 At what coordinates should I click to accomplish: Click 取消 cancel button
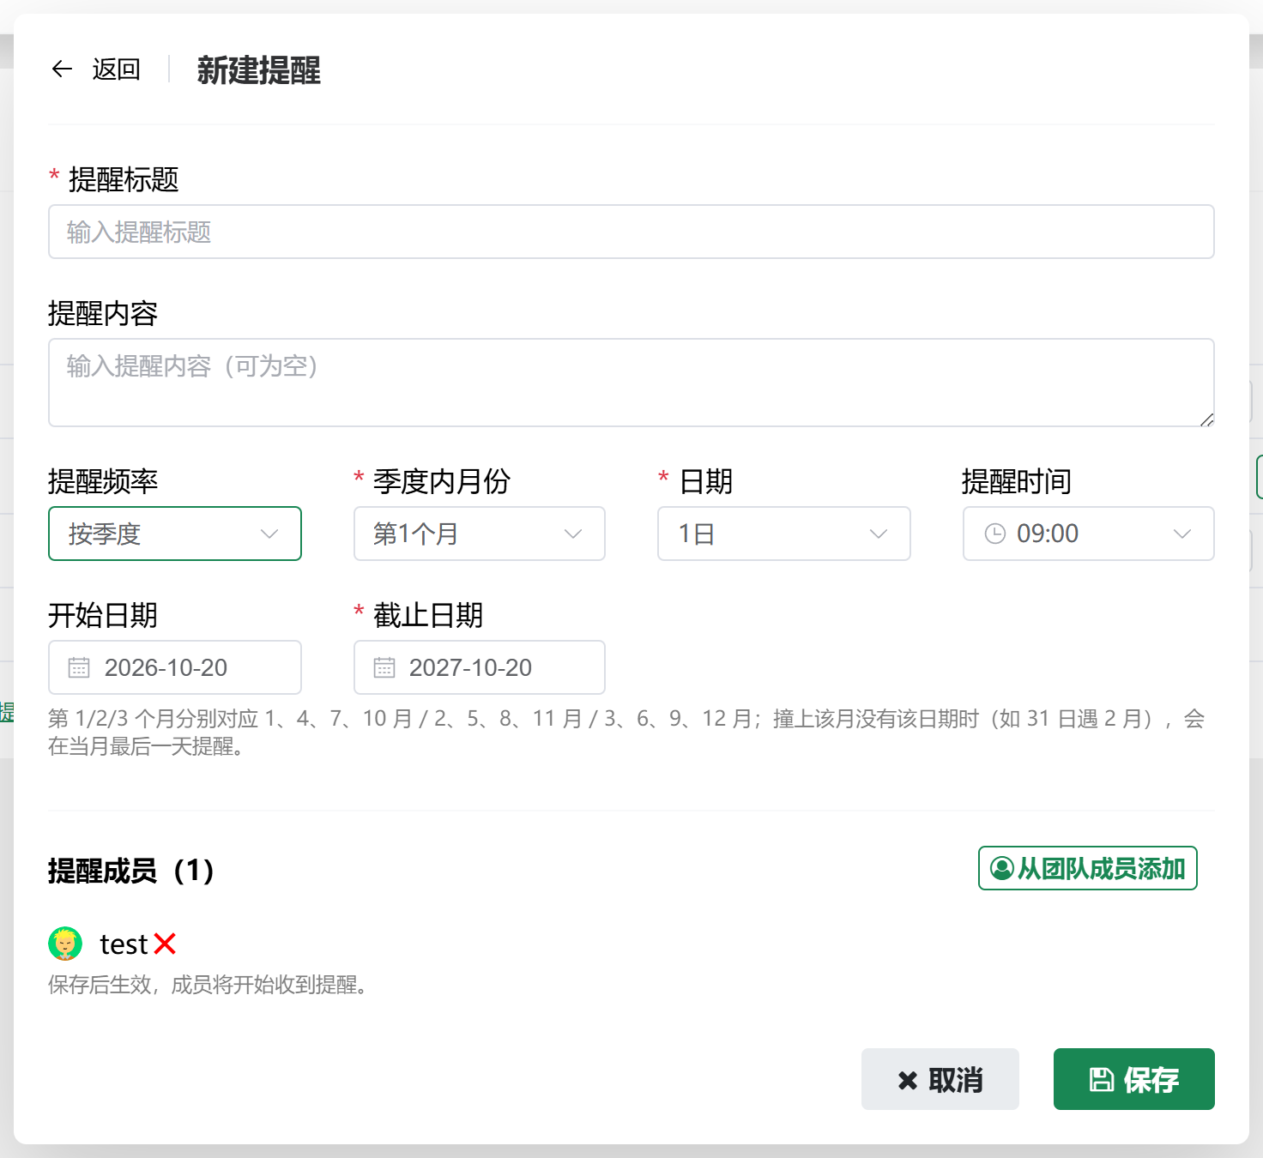pyautogui.click(x=940, y=1079)
